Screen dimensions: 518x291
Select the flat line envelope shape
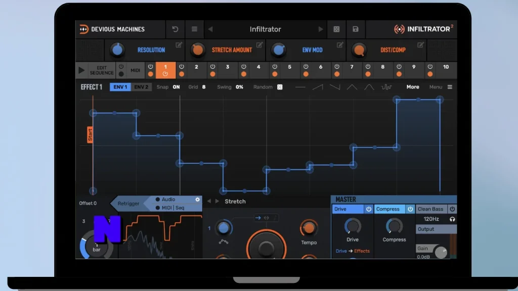[x=300, y=87]
